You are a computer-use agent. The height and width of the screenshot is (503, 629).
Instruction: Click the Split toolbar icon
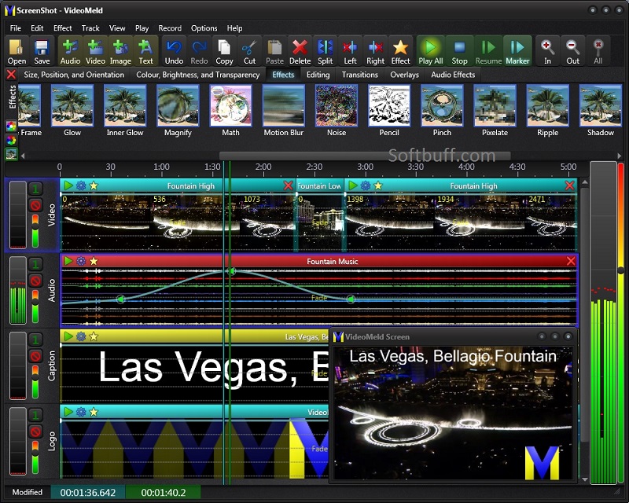click(x=324, y=50)
